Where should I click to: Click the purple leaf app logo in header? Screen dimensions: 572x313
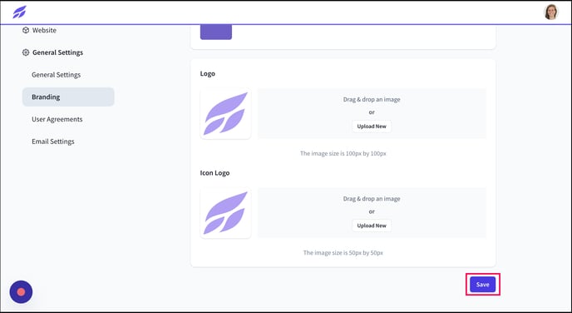pos(19,12)
